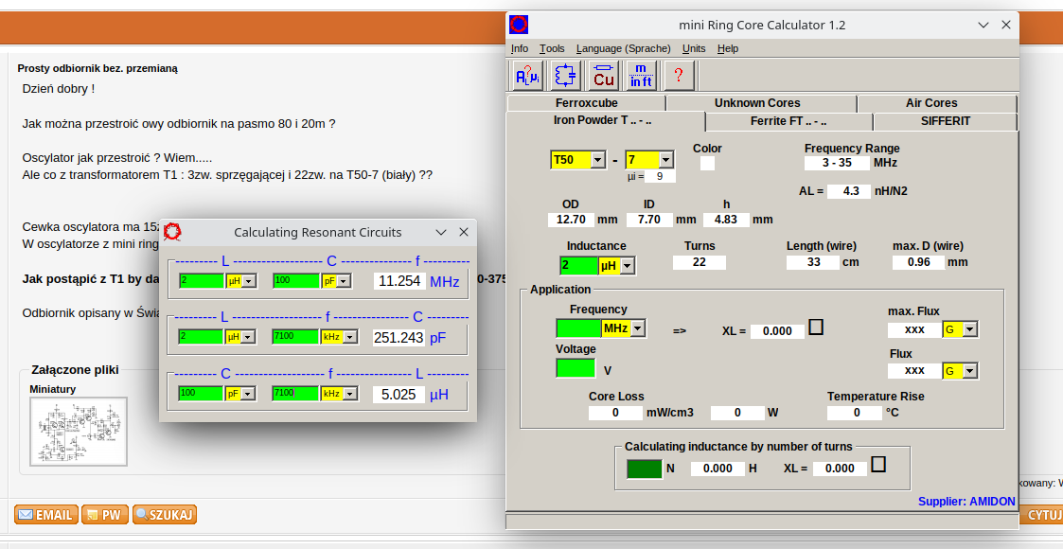
Task: Click the Cu copper wire toolbar icon
Action: [604, 76]
